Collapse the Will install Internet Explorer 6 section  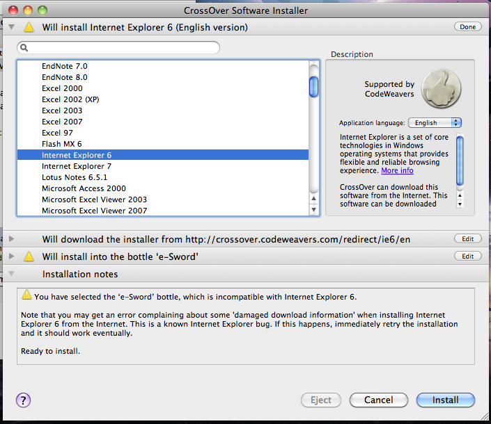tap(12, 27)
